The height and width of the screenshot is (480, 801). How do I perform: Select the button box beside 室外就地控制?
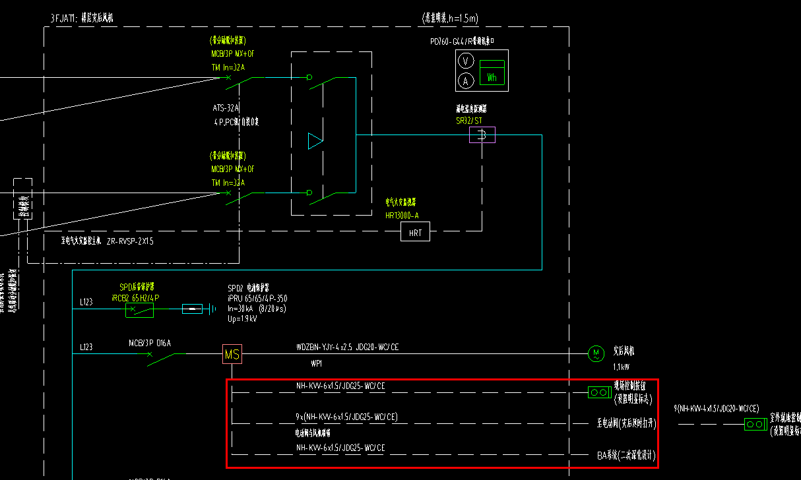(x=755, y=425)
